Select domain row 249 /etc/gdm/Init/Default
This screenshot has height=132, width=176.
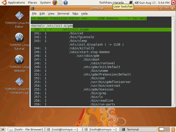(x=101, y=67)
